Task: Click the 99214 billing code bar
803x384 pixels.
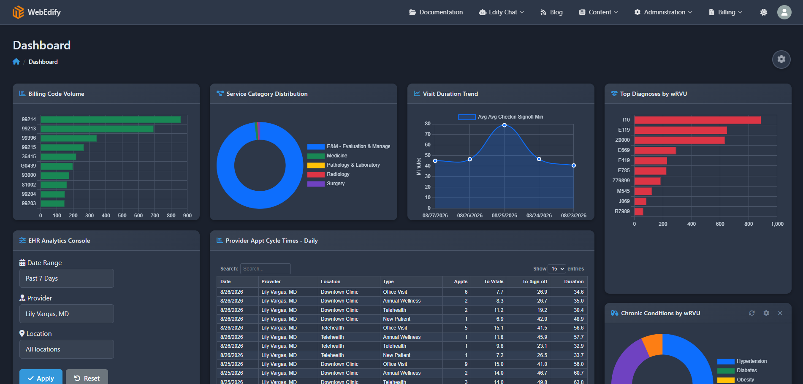Action: coord(111,119)
